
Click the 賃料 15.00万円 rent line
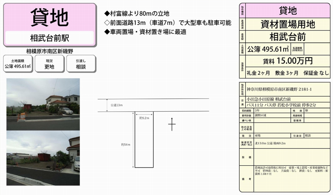click(x=287, y=61)
